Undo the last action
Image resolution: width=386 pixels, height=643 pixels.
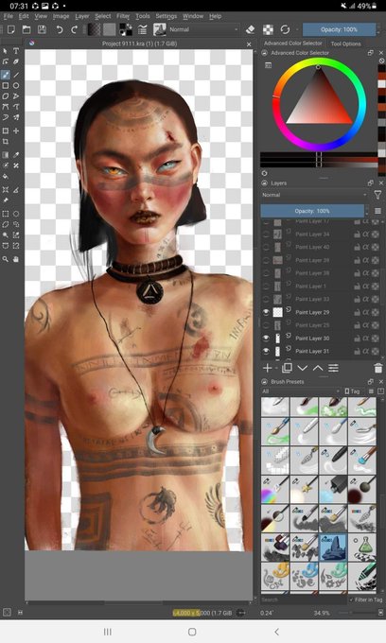coord(60,29)
